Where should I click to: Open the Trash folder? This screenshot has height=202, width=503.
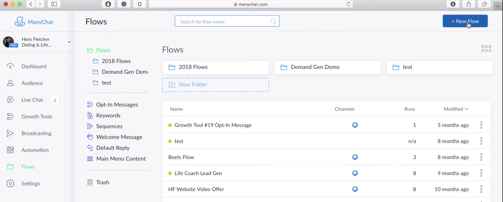click(x=103, y=182)
